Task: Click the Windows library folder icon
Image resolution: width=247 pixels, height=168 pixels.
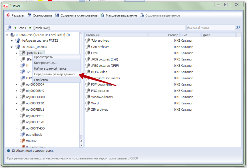Action: tap(88, 97)
